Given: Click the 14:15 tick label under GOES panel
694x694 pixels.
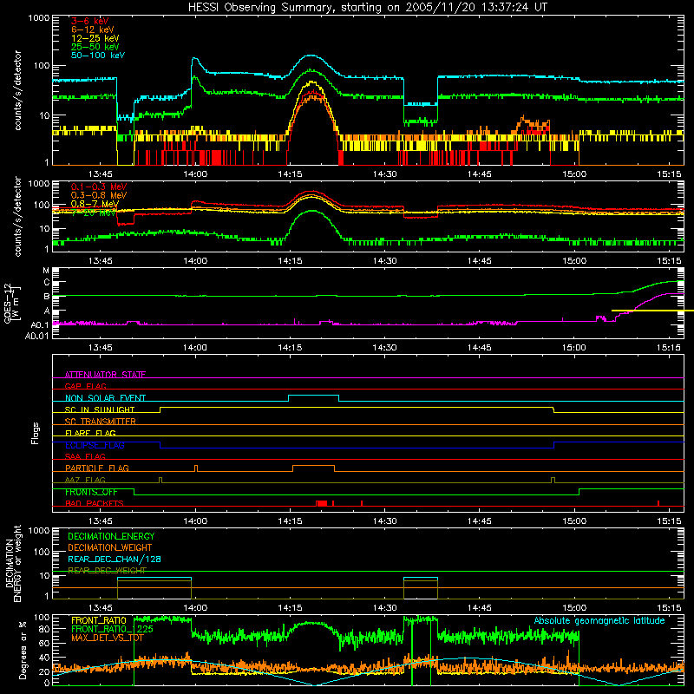Looking at the screenshot, I should click(290, 348).
